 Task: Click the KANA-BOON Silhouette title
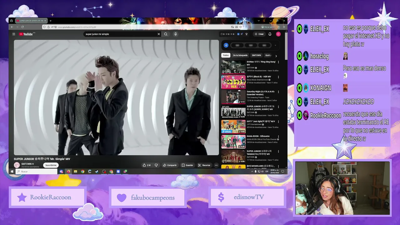click(258, 136)
